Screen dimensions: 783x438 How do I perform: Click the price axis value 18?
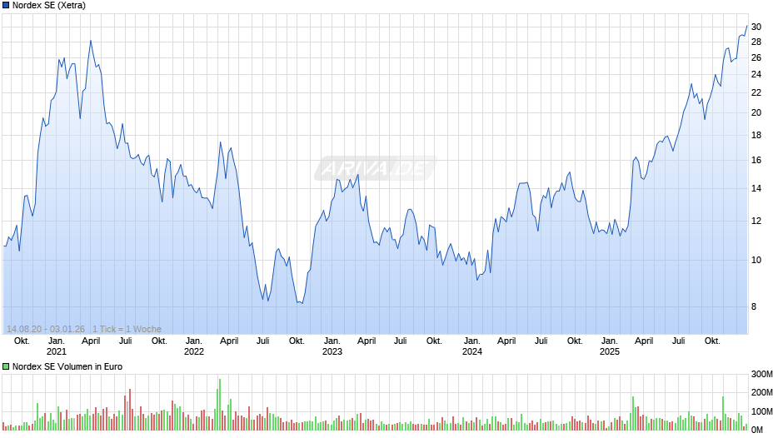[756, 136]
